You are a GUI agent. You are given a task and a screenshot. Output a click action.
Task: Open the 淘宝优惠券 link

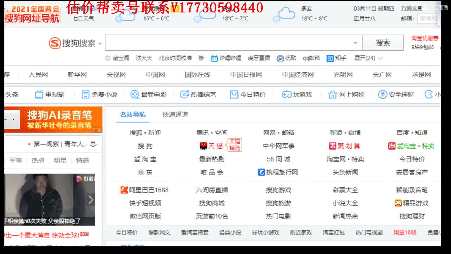(425, 38)
